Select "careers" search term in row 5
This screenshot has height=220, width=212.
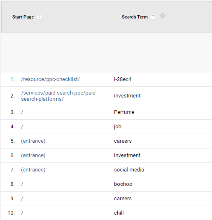(x=123, y=141)
